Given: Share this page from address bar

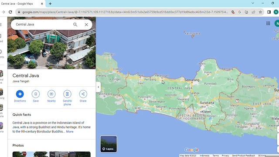Looking at the screenshot, I should point(253,12).
